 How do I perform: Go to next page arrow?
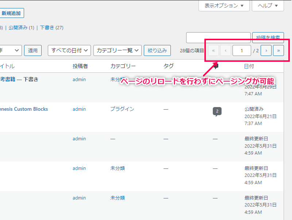pos(266,50)
